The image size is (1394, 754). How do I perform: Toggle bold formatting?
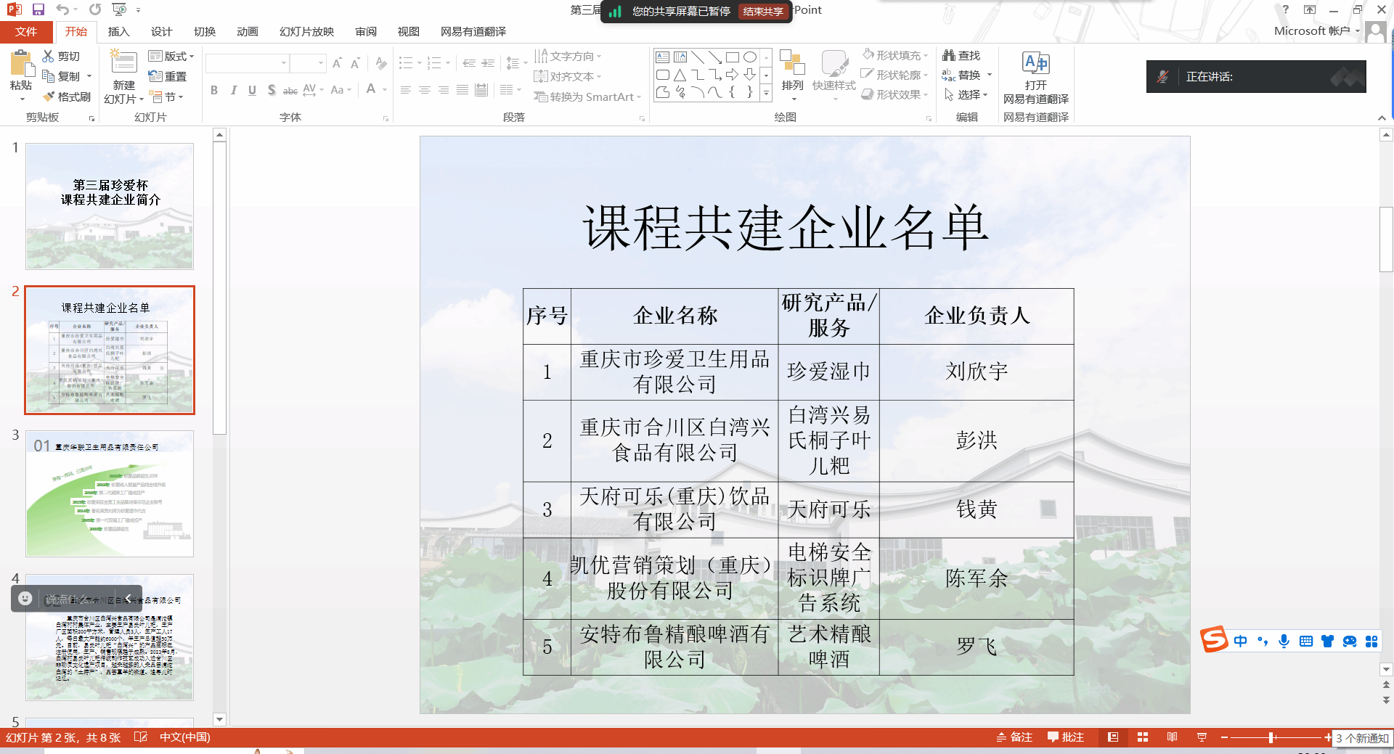point(214,90)
